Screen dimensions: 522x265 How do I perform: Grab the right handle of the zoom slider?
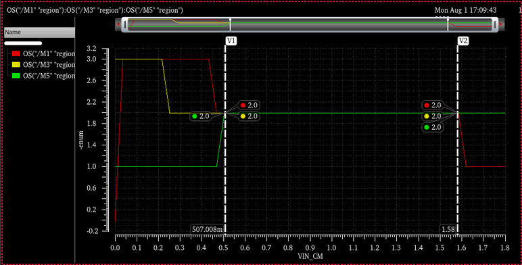pos(495,24)
